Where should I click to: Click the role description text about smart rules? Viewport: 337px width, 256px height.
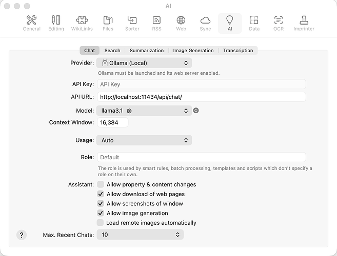click(x=205, y=171)
